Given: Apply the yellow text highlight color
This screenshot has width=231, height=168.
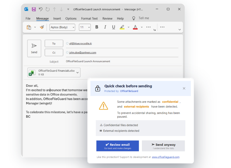Looking at the screenshot, I should click(122, 27).
